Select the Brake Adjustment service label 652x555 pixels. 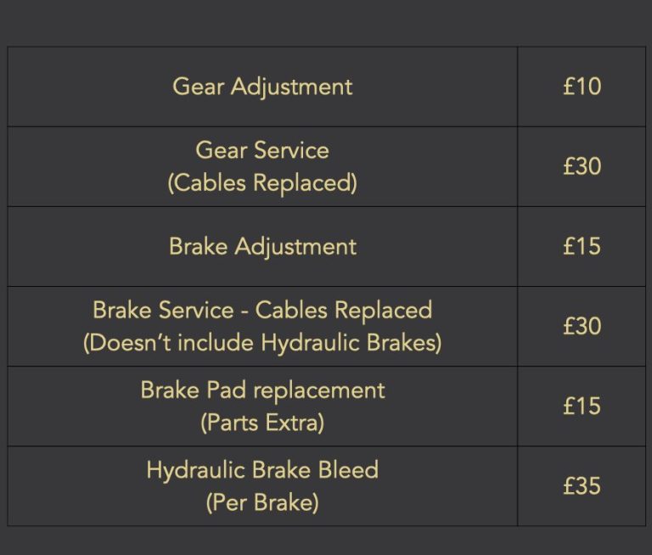(262, 247)
